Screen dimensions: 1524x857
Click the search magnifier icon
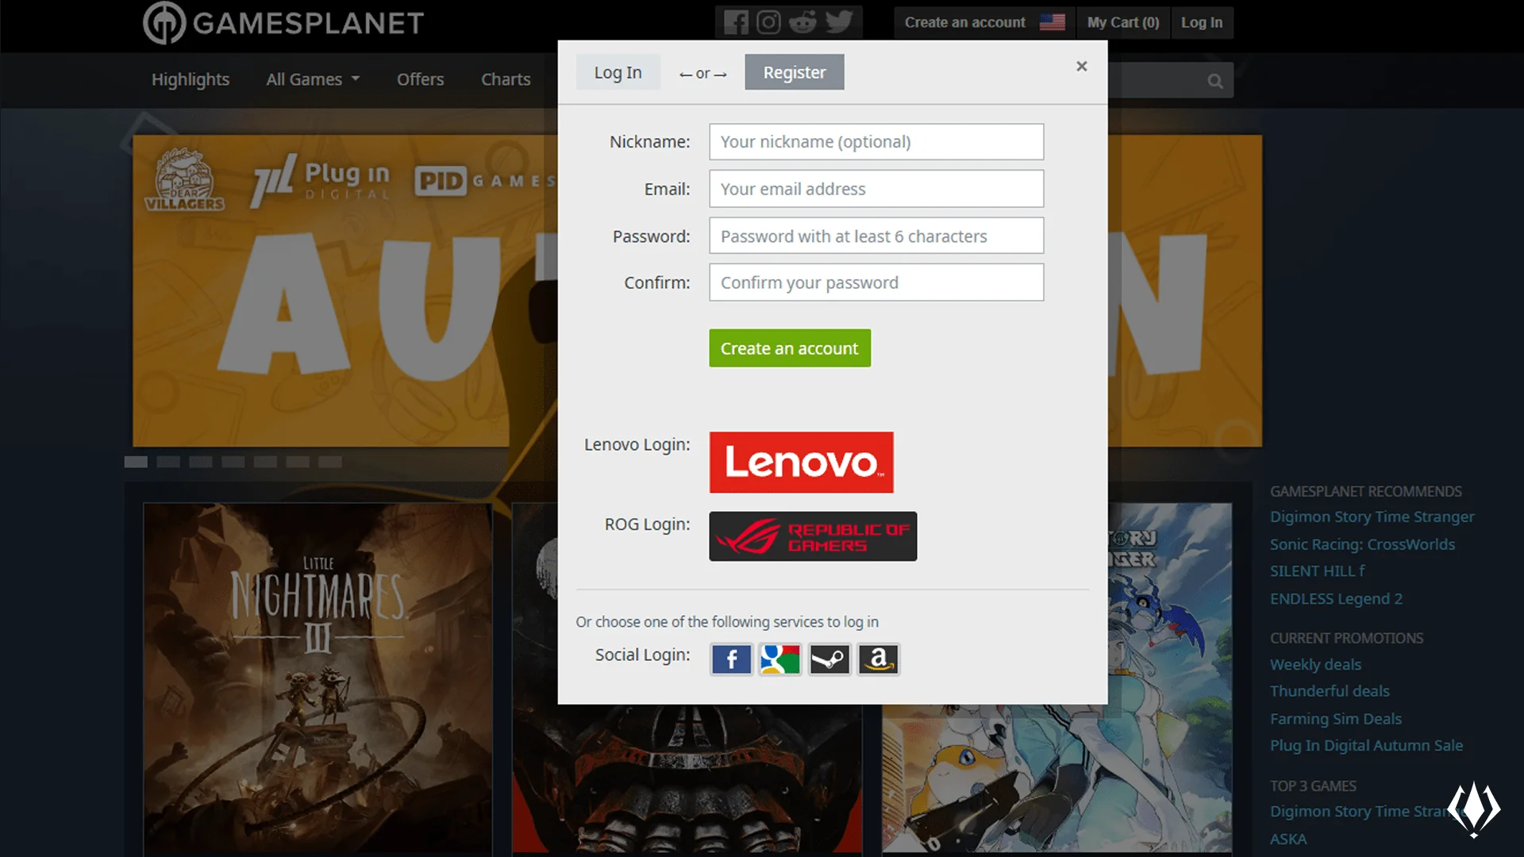1214,81
